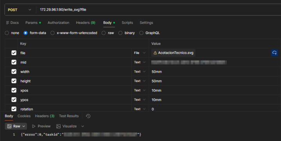281x141 pixels.
Task: Click the rotation value 0
Action: (153, 109)
